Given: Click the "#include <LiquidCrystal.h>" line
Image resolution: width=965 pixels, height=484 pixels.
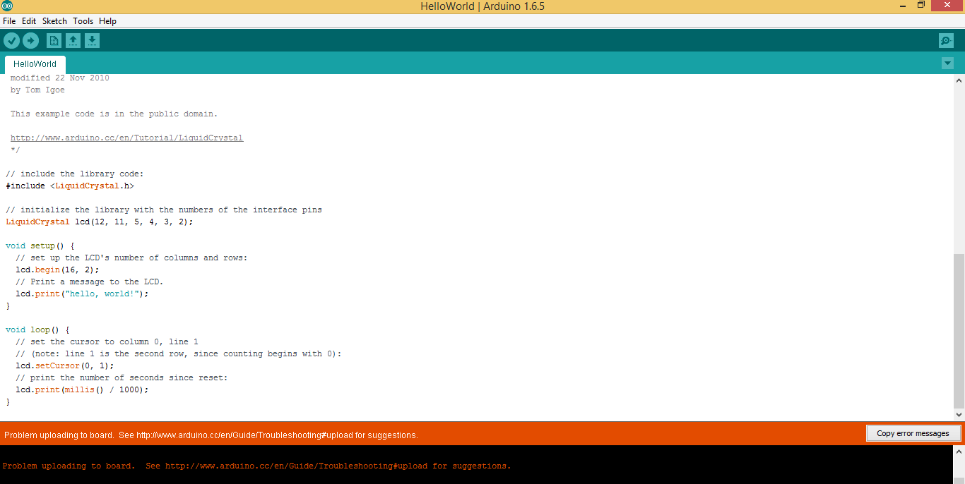Looking at the screenshot, I should (x=70, y=186).
